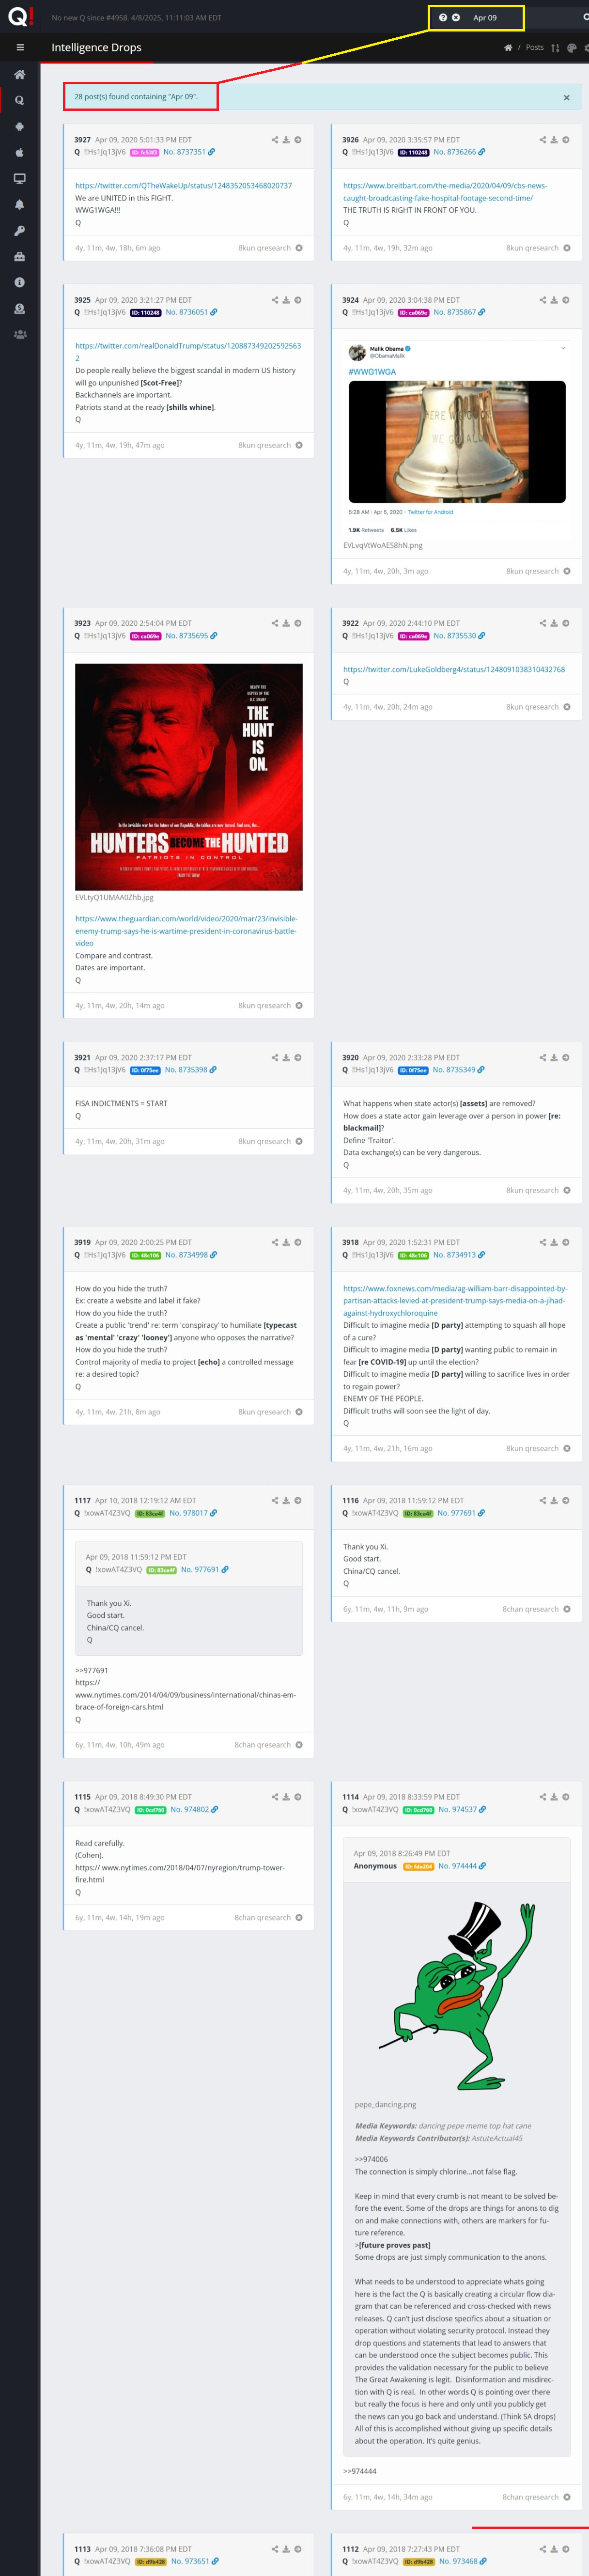Open post link No. 8736266
This screenshot has width=589, height=2576.
coord(455,152)
